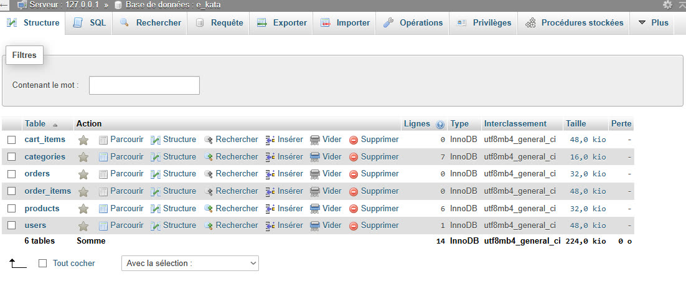Click the Insérer icon in the products row
Viewport: 686px width, 281px height.
270,209
